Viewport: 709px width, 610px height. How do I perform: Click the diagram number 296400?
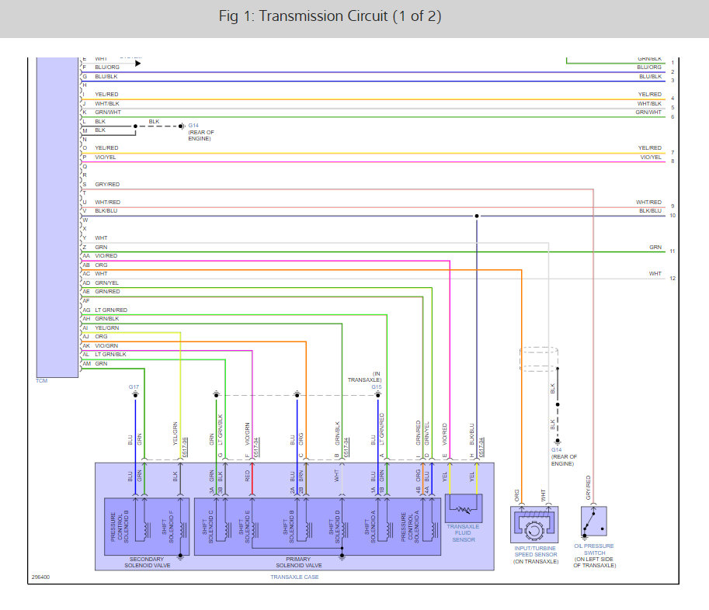pos(40,577)
